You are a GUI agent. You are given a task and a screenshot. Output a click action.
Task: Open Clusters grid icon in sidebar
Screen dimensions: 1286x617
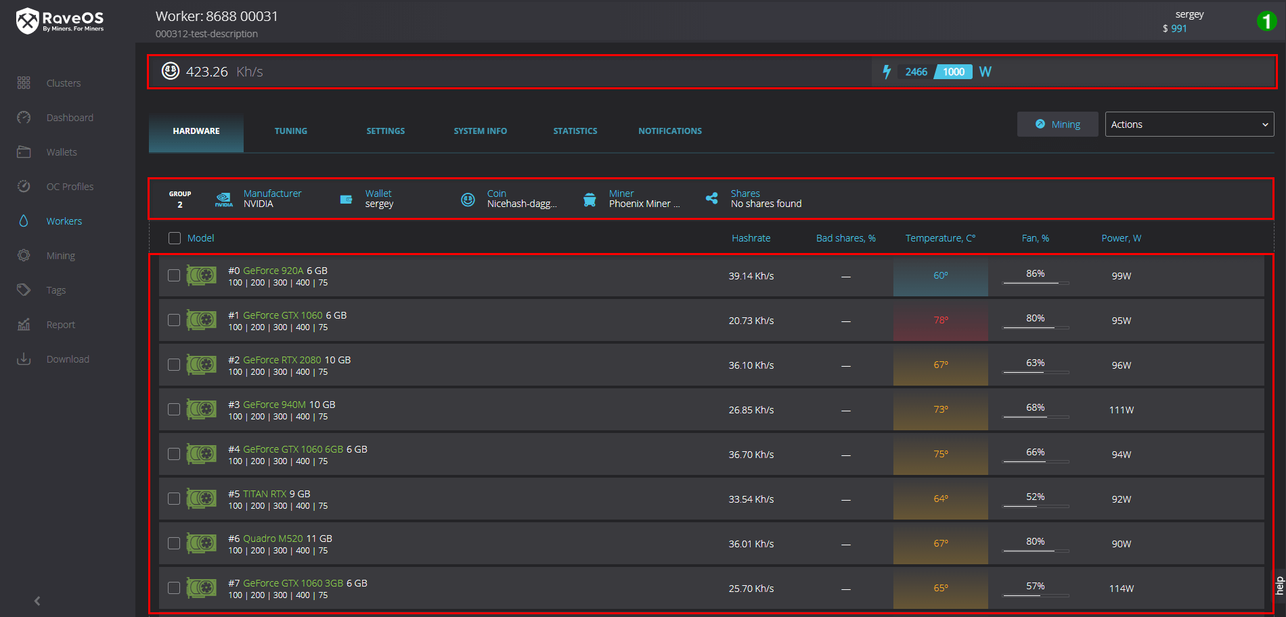(24, 83)
